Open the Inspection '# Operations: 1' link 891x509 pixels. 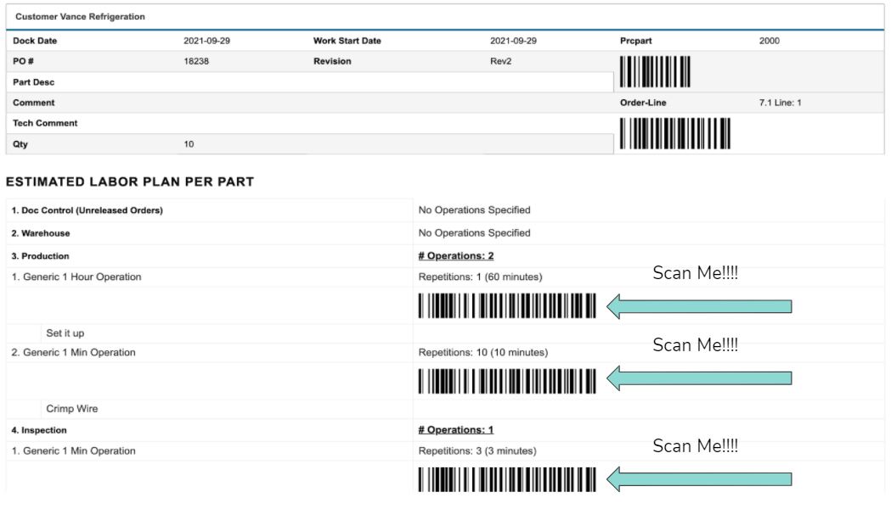coord(456,430)
